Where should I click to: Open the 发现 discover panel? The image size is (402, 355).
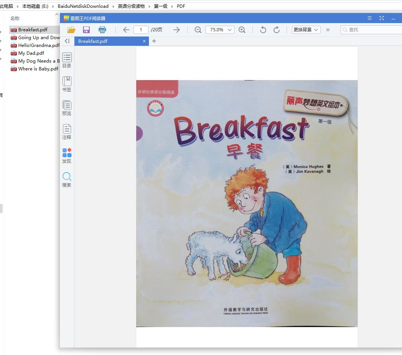[x=67, y=156]
